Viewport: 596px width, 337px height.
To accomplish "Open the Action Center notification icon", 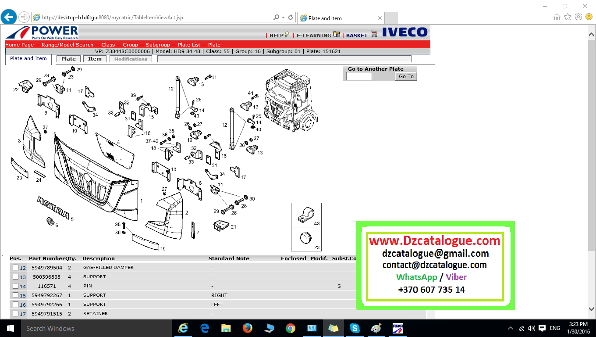I will pos(542,328).
